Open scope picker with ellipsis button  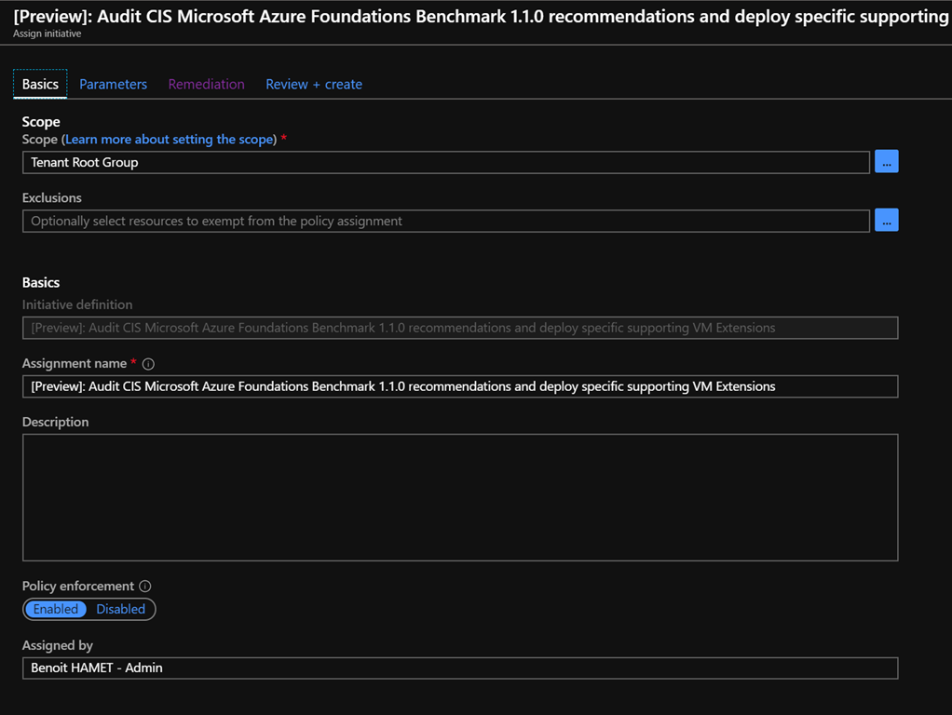886,162
